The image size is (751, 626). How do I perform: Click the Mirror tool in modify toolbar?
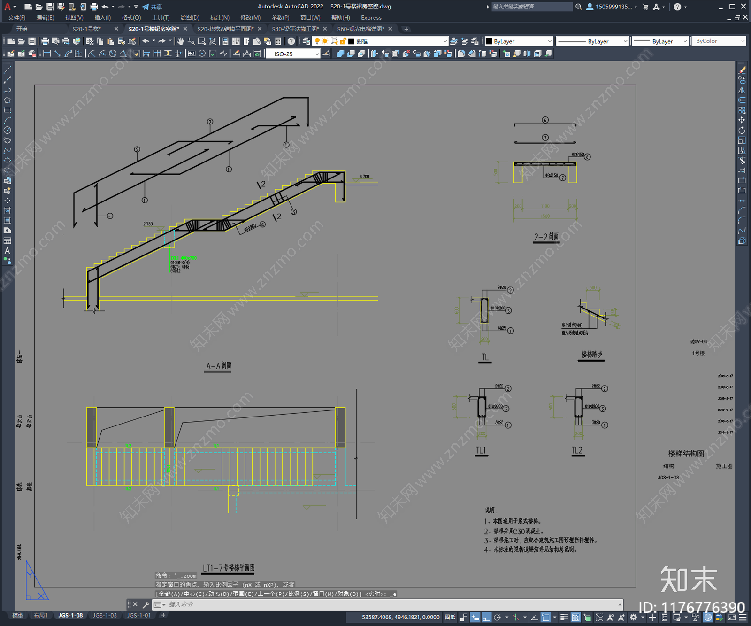click(x=742, y=90)
